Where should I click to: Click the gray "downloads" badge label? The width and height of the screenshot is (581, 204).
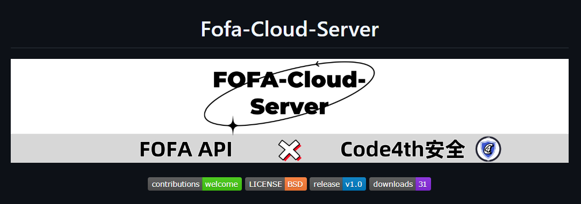[393, 184]
